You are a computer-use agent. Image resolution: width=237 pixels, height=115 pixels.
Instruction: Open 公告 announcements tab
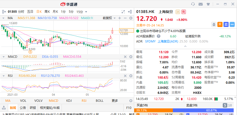tap(23, 108)
